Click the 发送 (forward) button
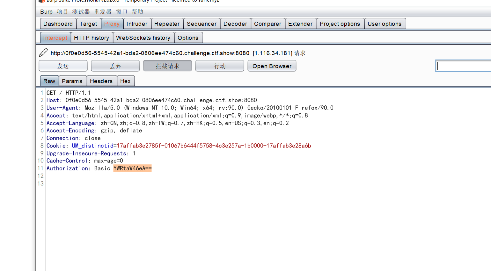The image size is (491, 271). [x=63, y=66]
